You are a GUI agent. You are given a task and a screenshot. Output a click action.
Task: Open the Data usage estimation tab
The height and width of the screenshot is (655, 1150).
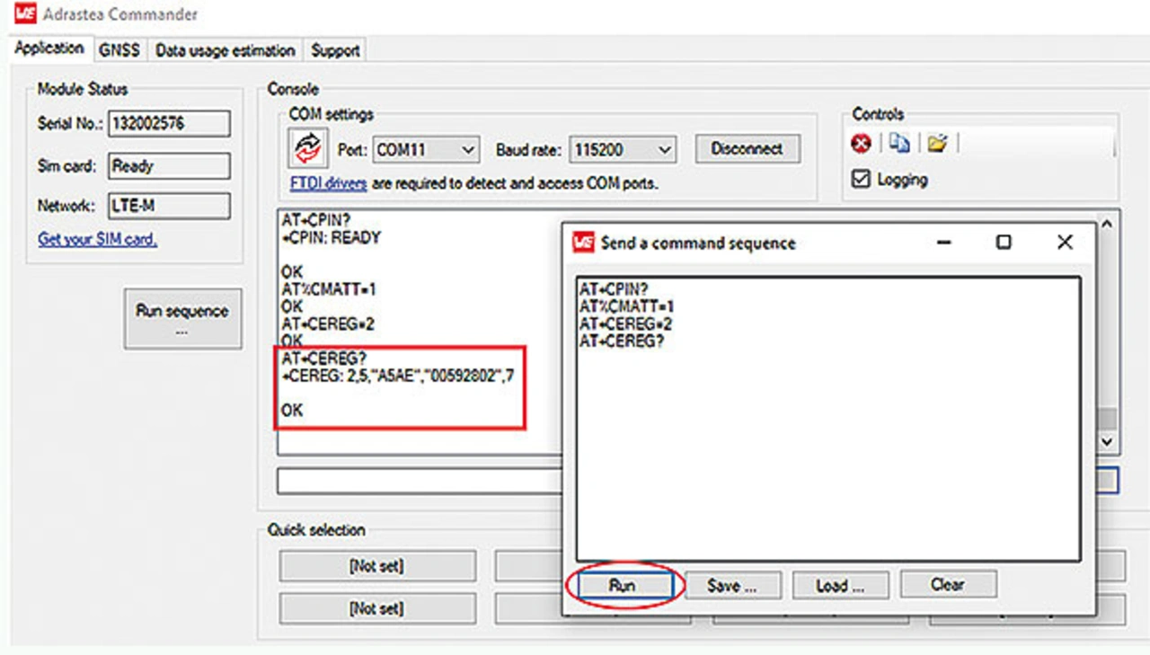225,50
